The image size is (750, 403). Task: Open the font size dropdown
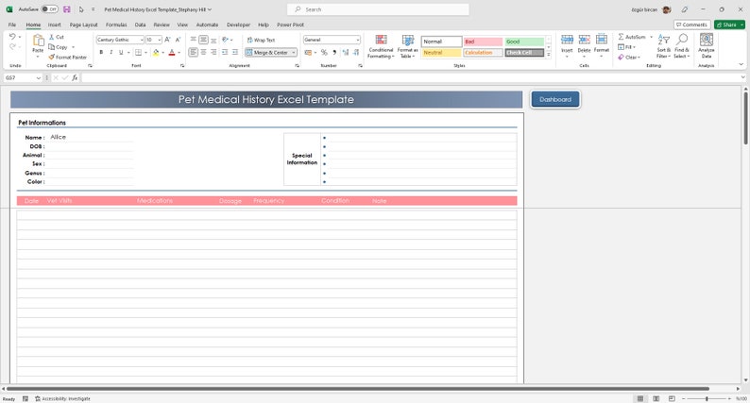click(160, 40)
